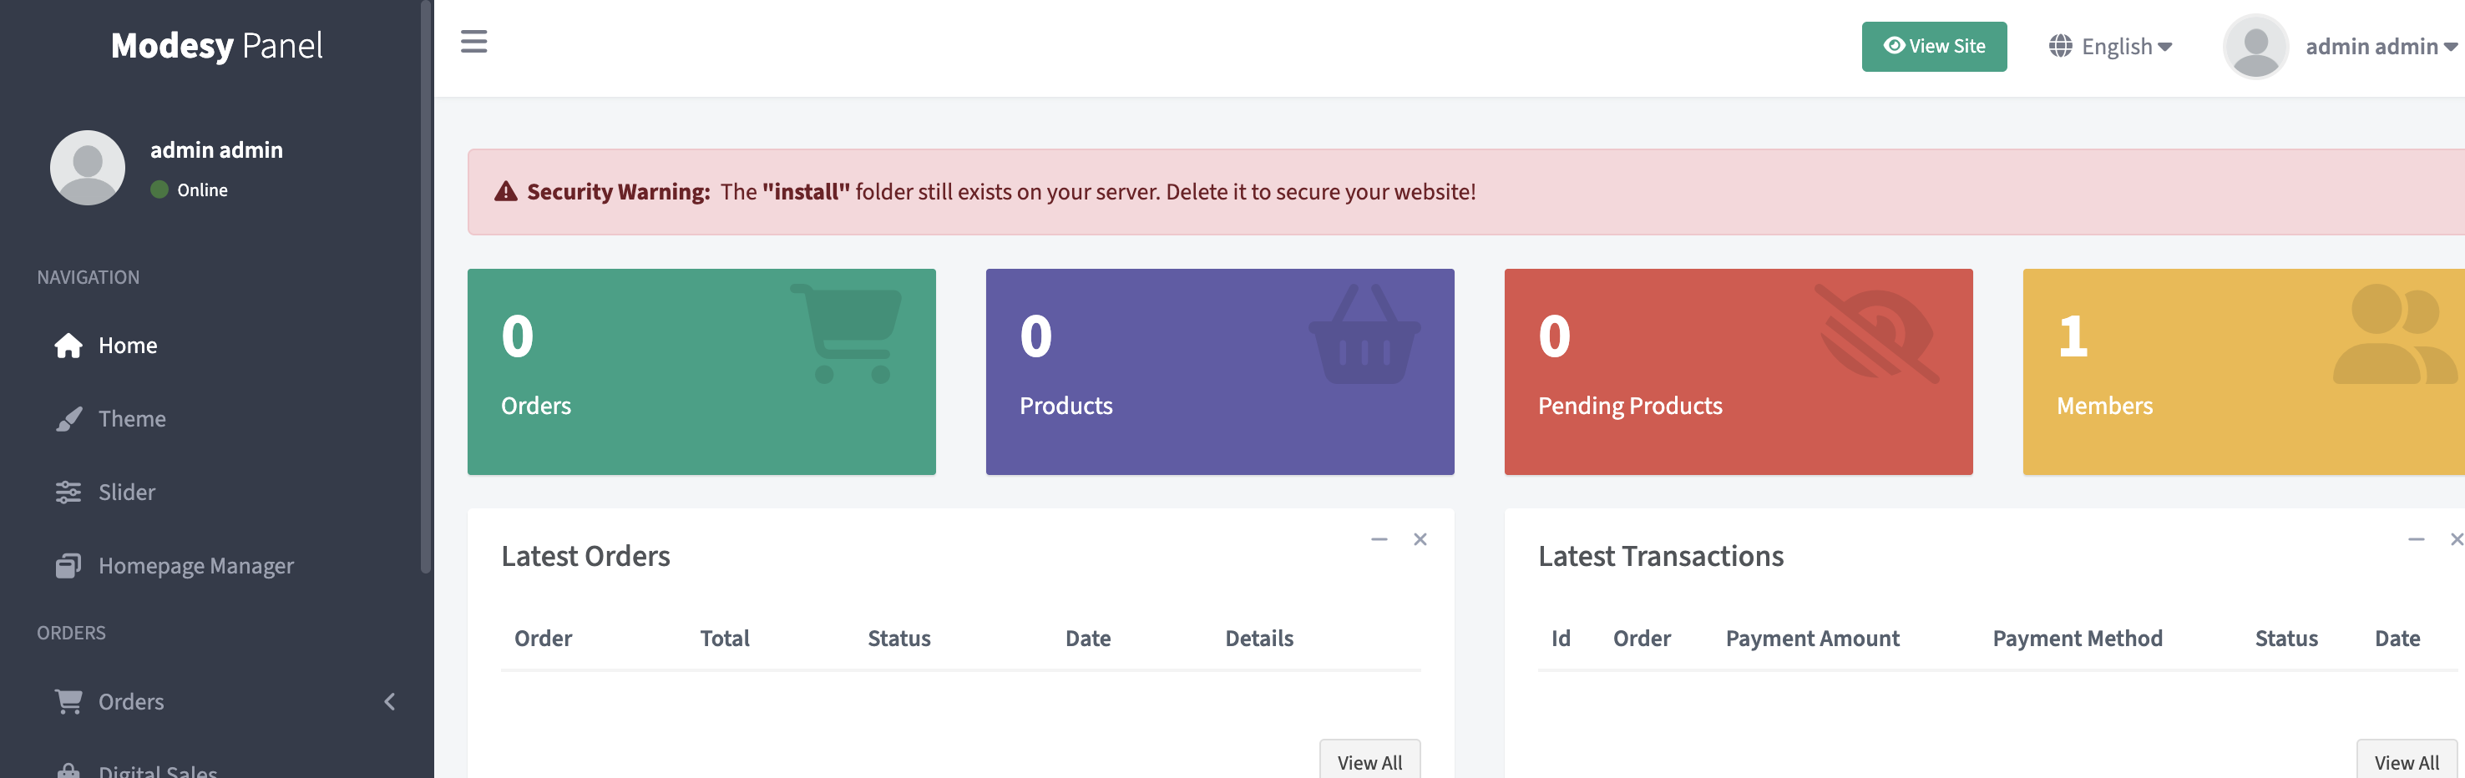
Task: Click the Payment Method column header
Action: pos(2078,639)
